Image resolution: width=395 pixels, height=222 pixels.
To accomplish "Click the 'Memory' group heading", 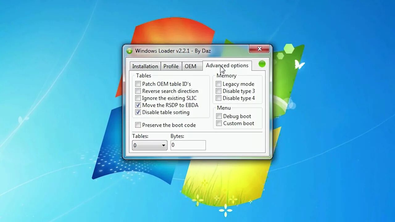I will [x=227, y=76].
